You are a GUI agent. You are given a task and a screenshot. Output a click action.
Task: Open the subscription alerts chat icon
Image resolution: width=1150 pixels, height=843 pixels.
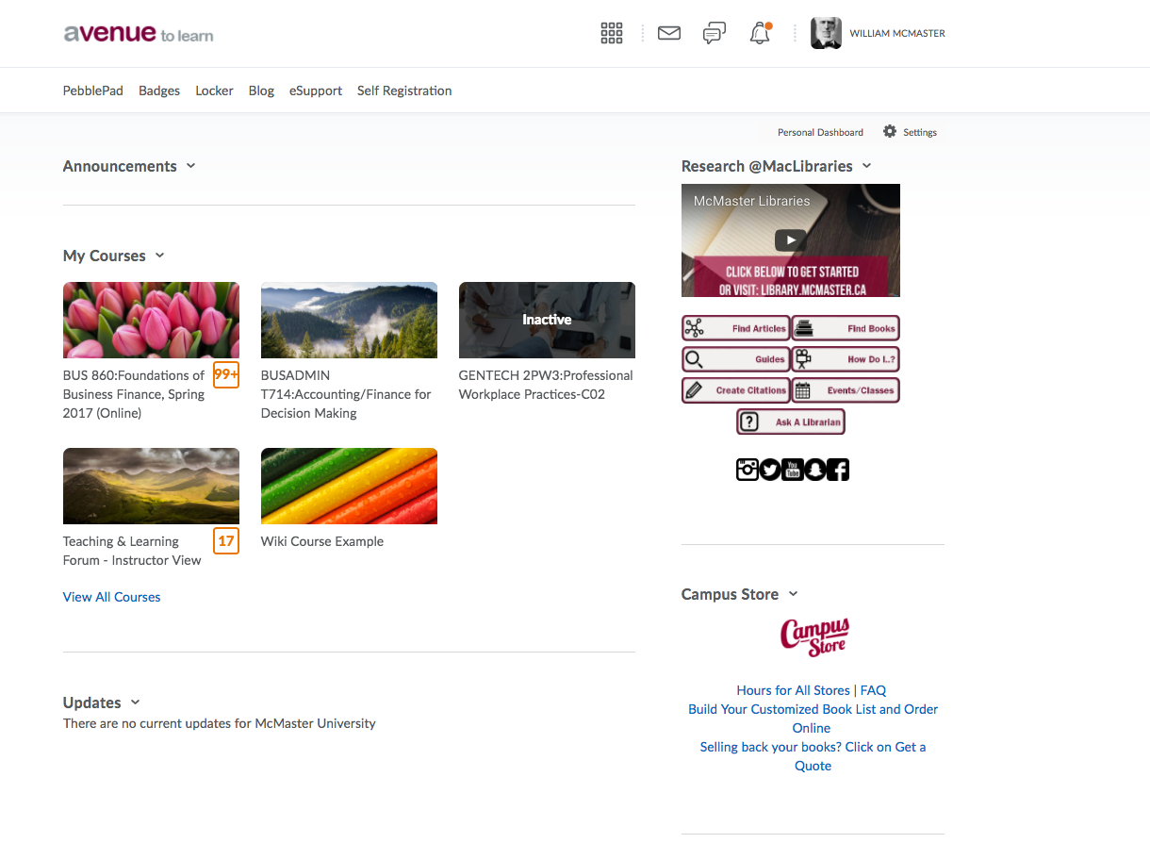point(715,34)
